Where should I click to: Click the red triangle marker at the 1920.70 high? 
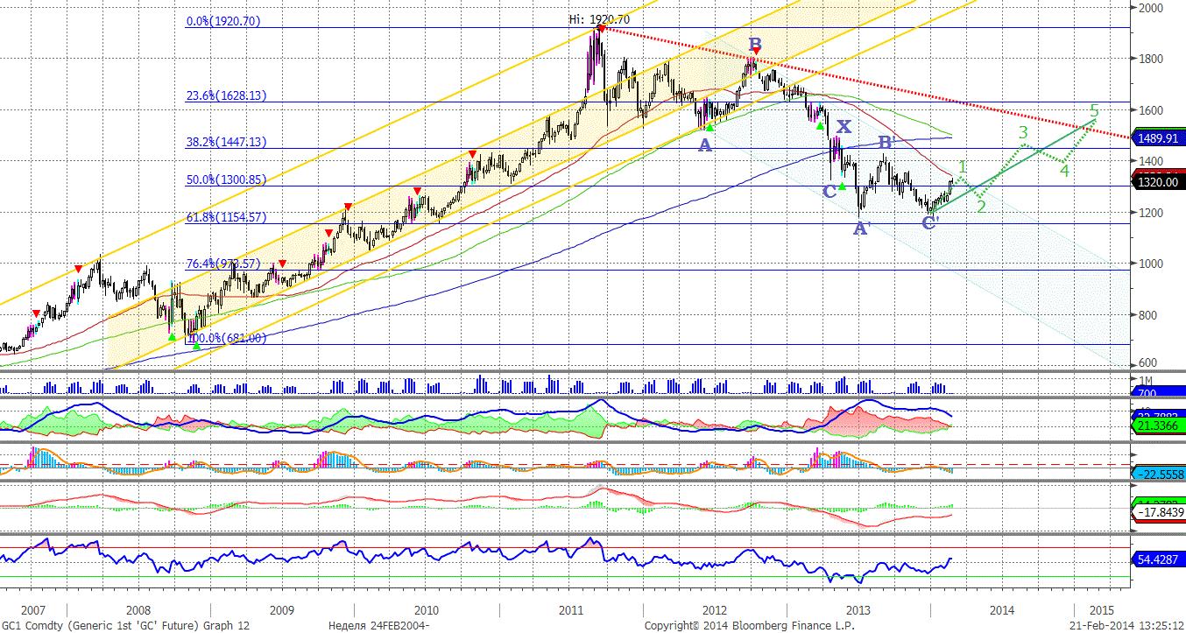click(600, 30)
